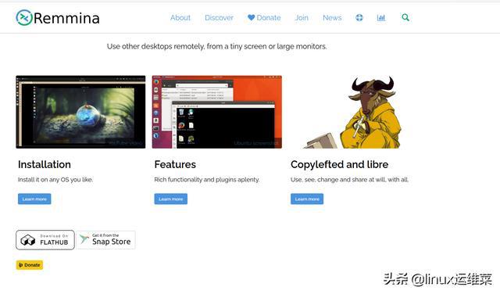Click the Download on Flathub badge

pyautogui.click(x=45, y=240)
